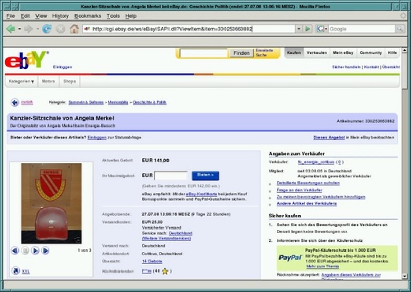The image size is (411, 292).
Task: Open the 14 Gebote bid history link
Action: tap(152, 261)
